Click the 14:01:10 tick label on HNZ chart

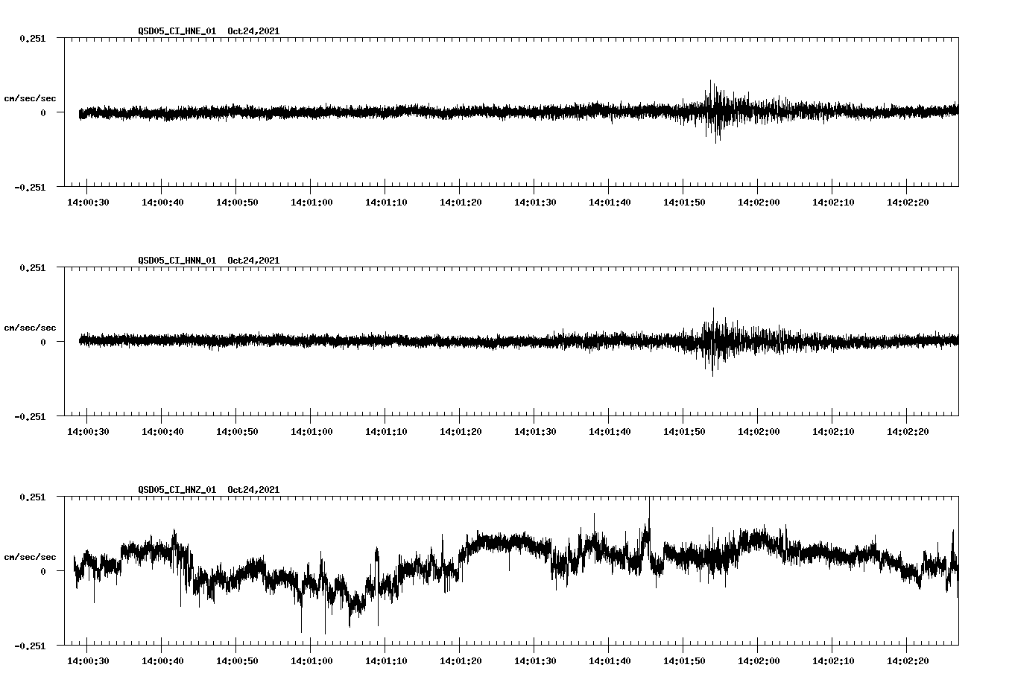386,661
